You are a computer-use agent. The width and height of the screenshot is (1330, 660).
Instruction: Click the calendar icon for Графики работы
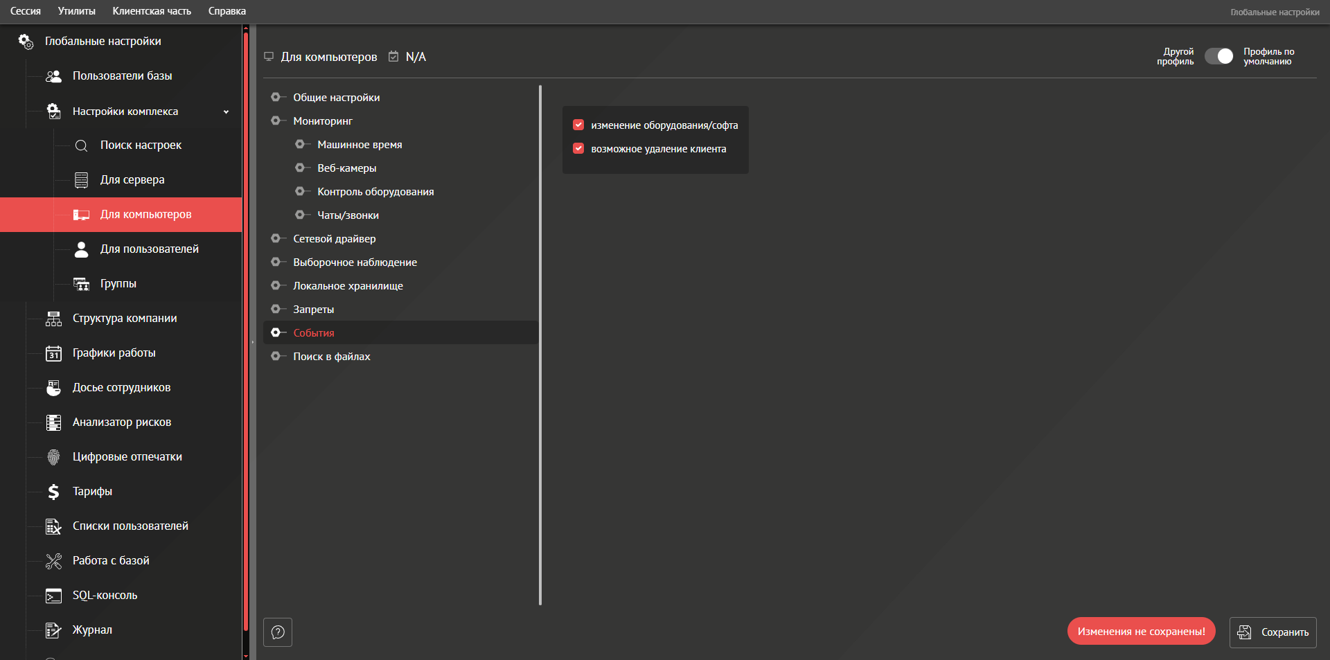pos(53,353)
